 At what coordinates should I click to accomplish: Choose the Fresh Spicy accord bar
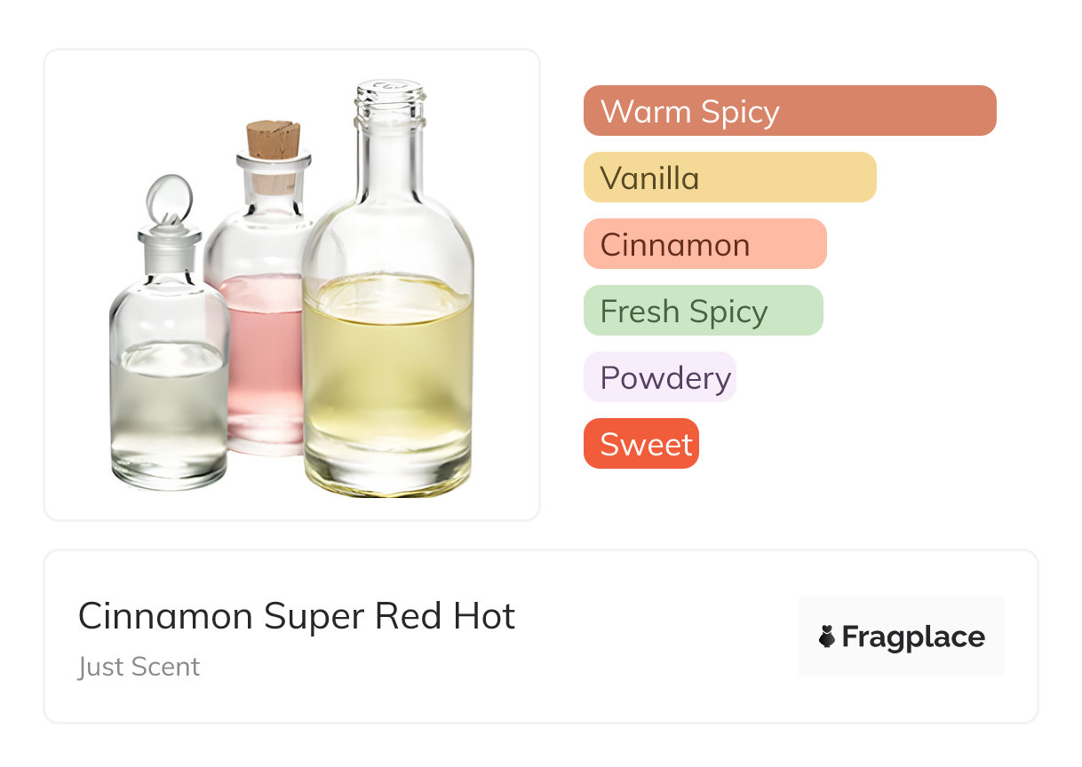pyautogui.click(x=703, y=311)
